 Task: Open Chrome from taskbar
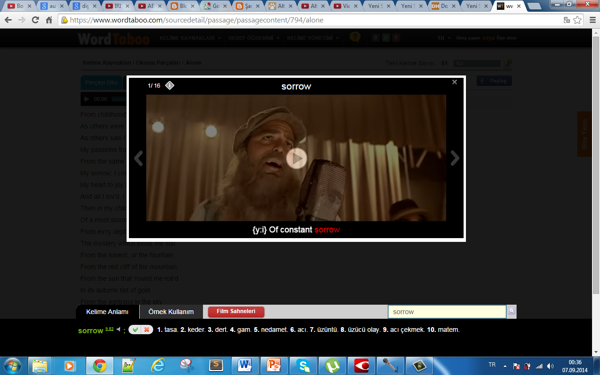click(99, 366)
